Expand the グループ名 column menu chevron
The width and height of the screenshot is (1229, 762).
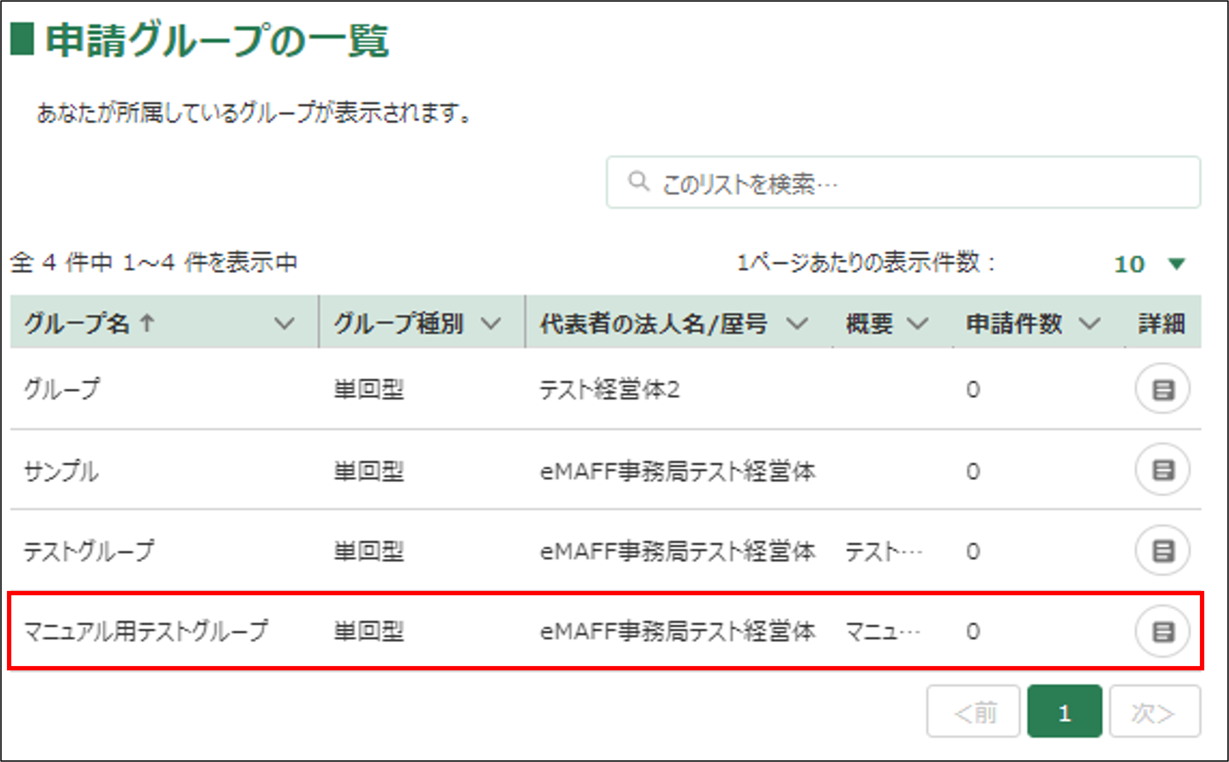pyautogui.click(x=284, y=323)
